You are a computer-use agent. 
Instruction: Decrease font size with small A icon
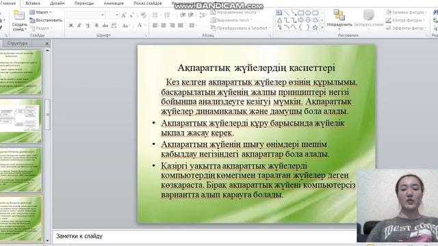(x=131, y=15)
